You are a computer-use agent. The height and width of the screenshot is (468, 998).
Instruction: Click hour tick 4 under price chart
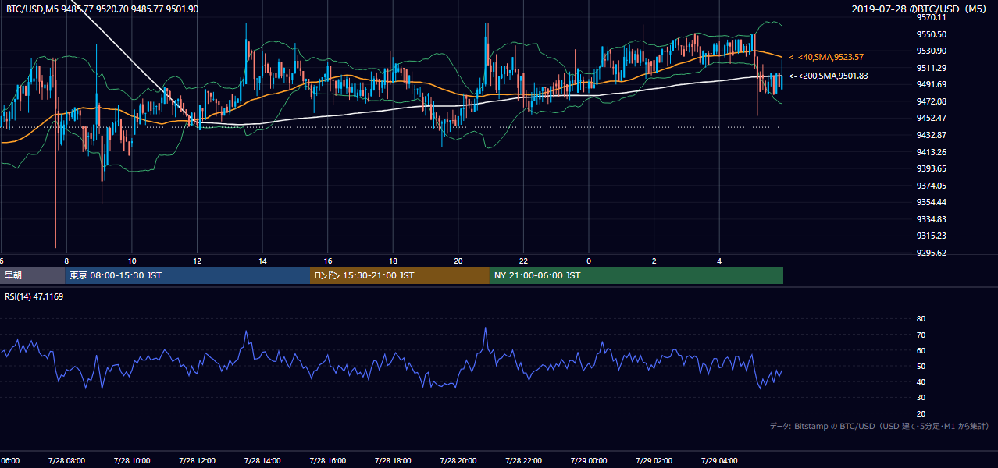(x=719, y=261)
